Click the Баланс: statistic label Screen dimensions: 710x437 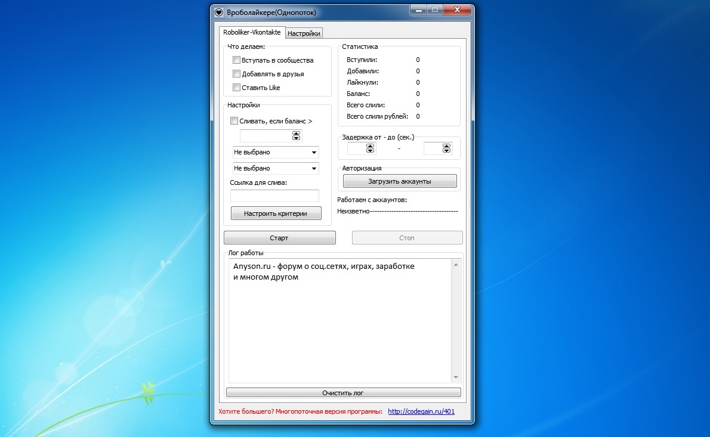coord(358,94)
